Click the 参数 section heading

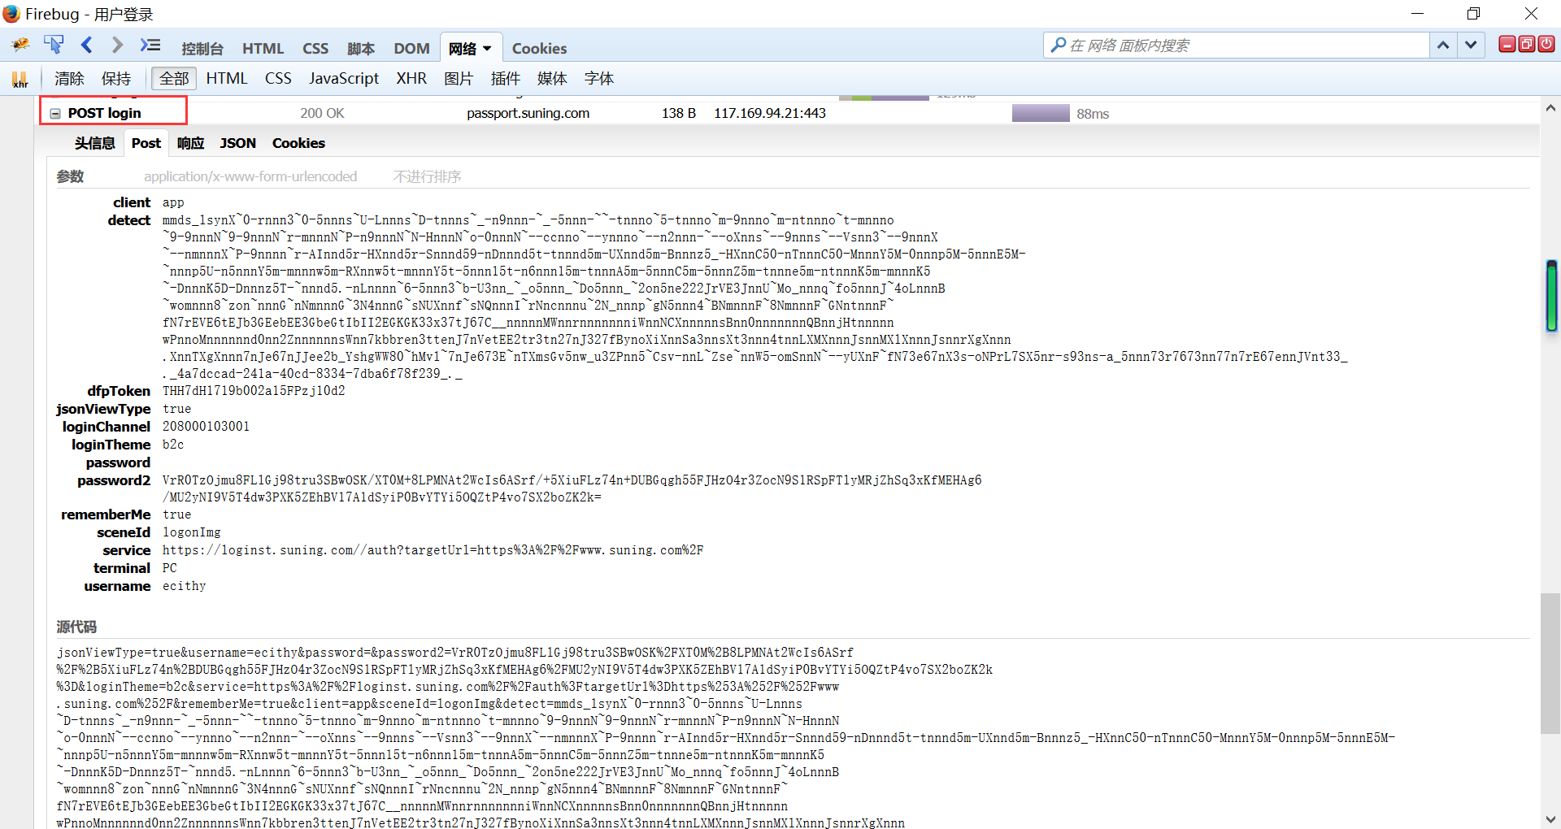(70, 176)
